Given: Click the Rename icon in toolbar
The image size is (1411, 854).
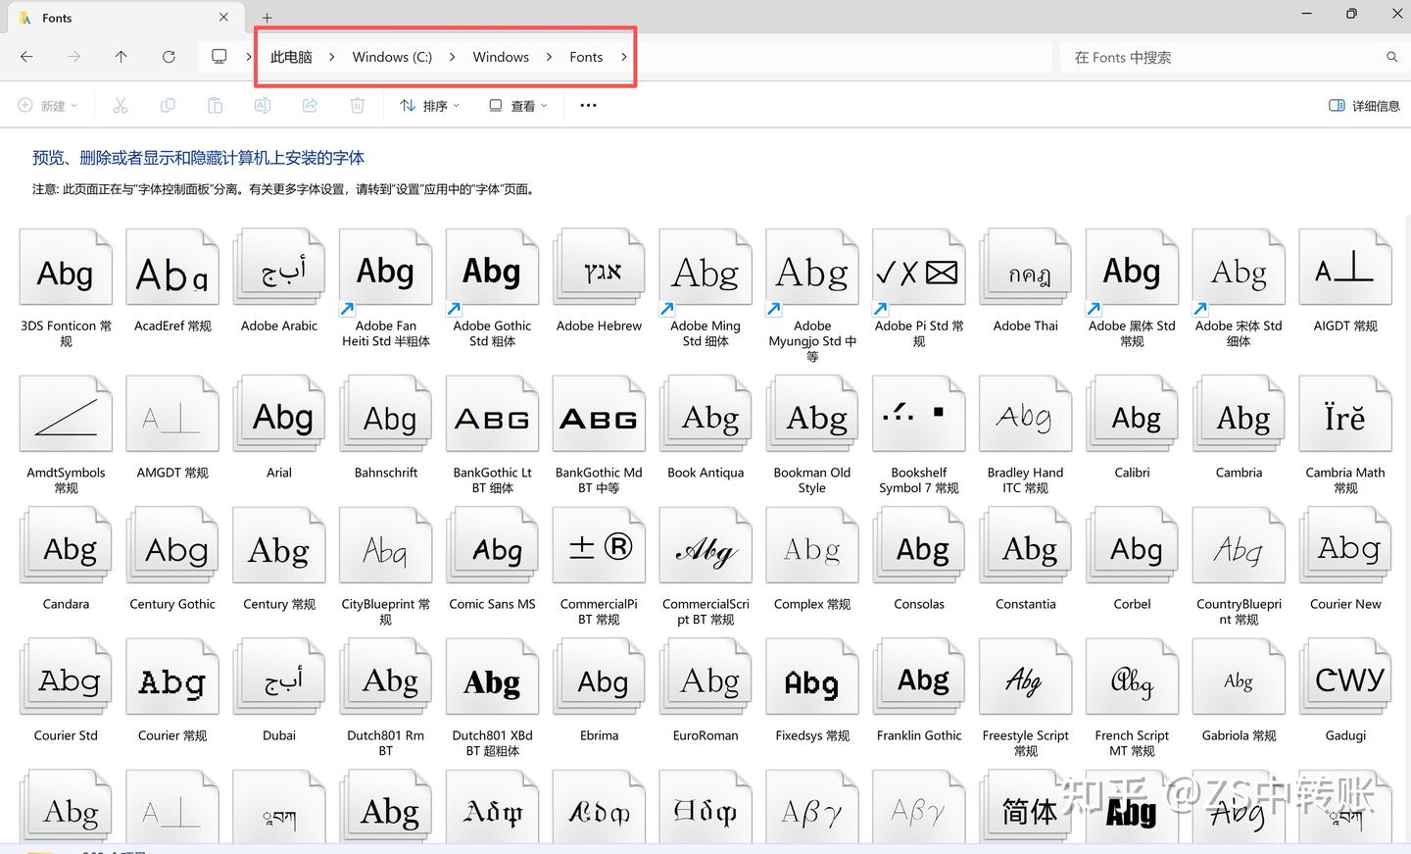Looking at the screenshot, I should 263,106.
